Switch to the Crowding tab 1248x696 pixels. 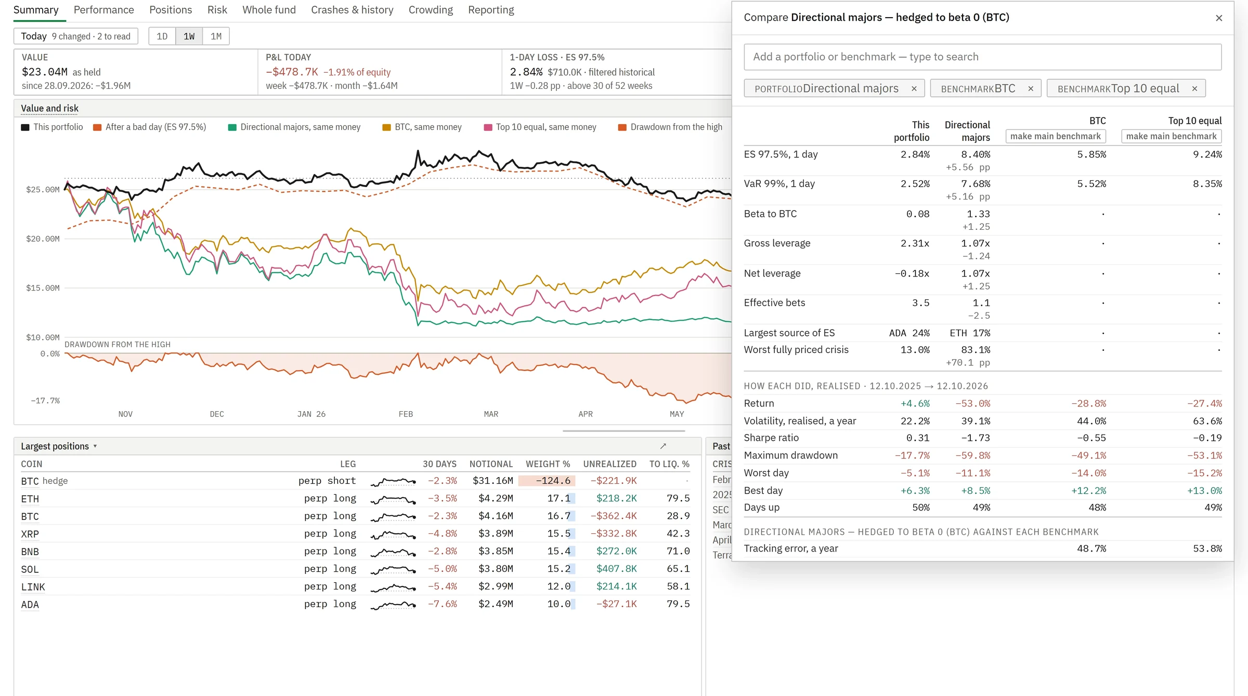pos(431,10)
